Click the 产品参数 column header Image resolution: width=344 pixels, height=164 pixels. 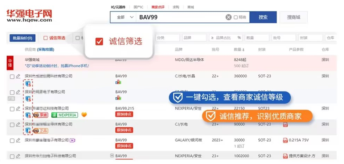296,50
